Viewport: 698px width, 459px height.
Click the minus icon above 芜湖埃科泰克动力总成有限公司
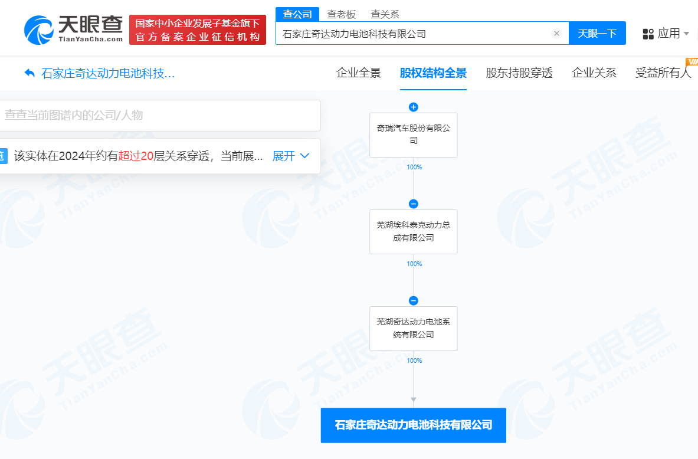[x=413, y=204]
